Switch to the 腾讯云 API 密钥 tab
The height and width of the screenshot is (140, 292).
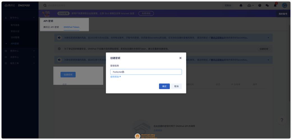(51, 27)
